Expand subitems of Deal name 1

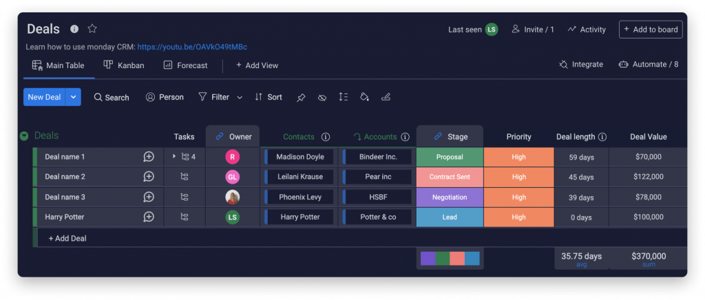[174, 156]
